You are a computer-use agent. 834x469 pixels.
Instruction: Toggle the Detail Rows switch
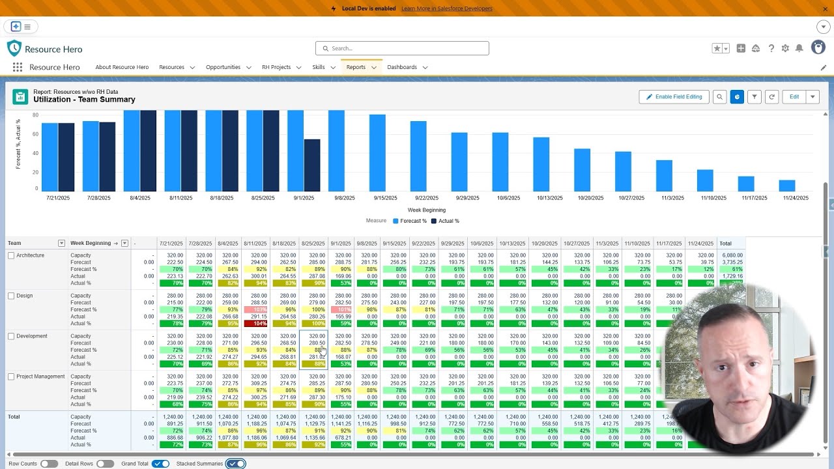(x=105, y=464)
